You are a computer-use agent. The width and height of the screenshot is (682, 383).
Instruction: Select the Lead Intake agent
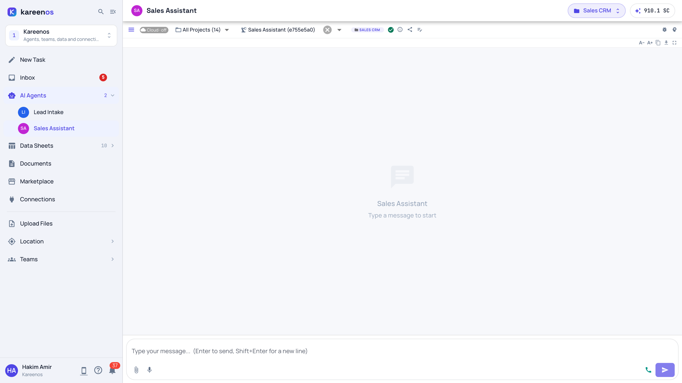click(61, 112)
